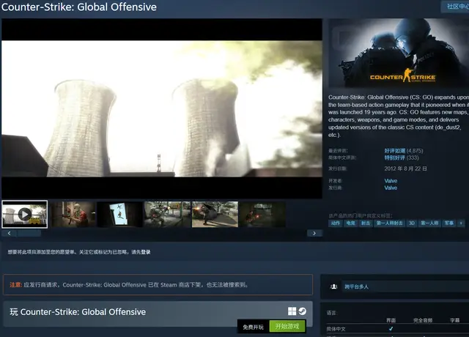Open the second screenshot thumbnail with red-shirted soldier

pyautogui.click(x=73, y=214)
